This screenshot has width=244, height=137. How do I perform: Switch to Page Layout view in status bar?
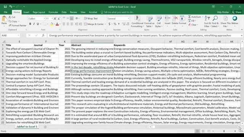[203, 131]
